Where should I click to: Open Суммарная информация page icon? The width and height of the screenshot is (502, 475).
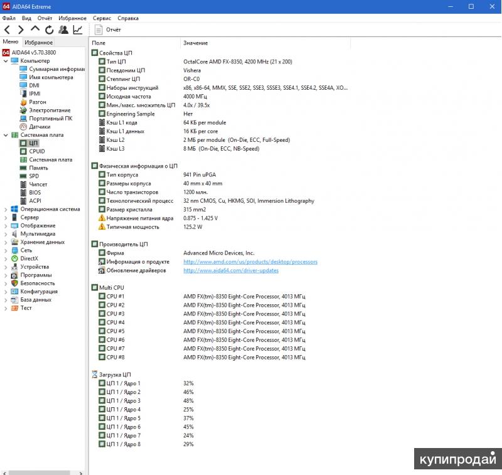tap(23, 69)
